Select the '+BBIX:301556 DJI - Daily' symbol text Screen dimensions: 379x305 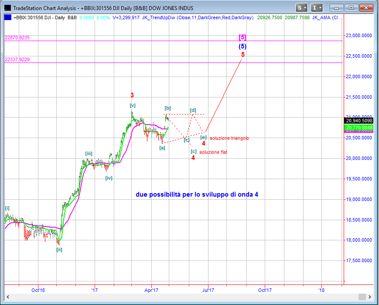point(39,17)
